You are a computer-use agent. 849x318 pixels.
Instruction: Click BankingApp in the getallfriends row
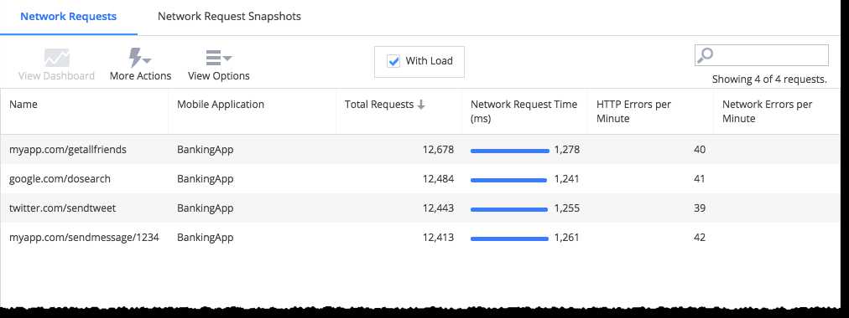[206, 150]
